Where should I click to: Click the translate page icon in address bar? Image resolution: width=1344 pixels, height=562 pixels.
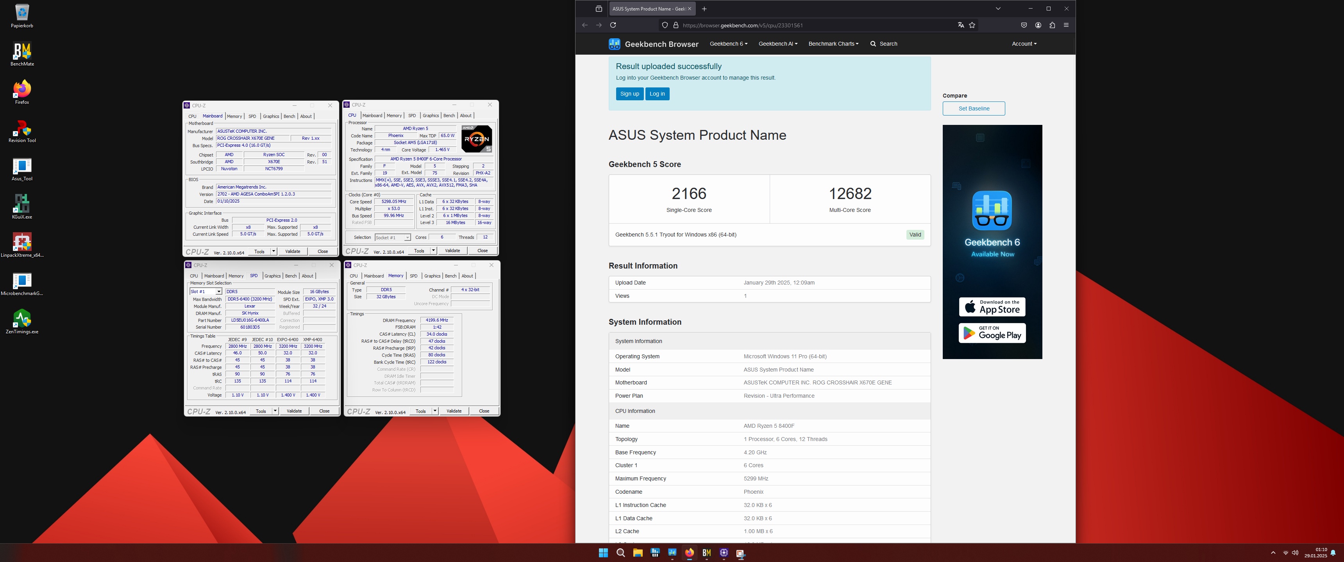[960, 25]
